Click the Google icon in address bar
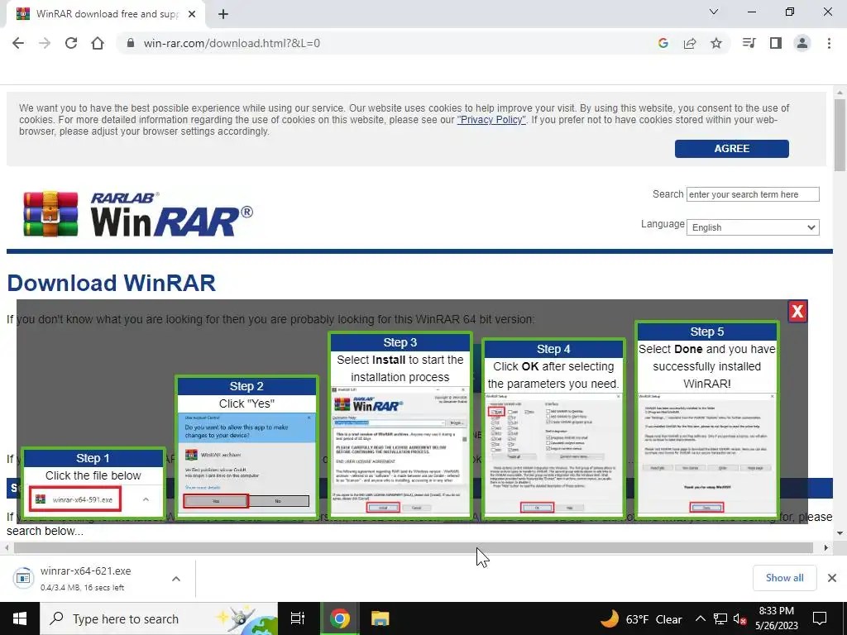Screen dimensions: 847x635 point(663,43)
